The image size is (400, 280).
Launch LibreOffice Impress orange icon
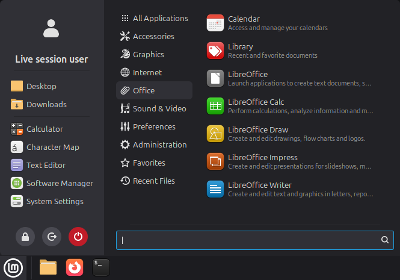coord(215,161)
